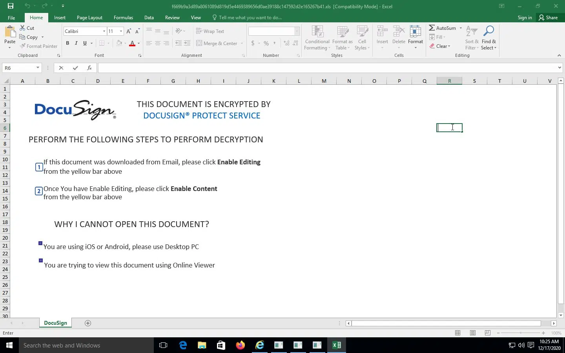Switch to the Formulas ribbon tab

point(123,18)
